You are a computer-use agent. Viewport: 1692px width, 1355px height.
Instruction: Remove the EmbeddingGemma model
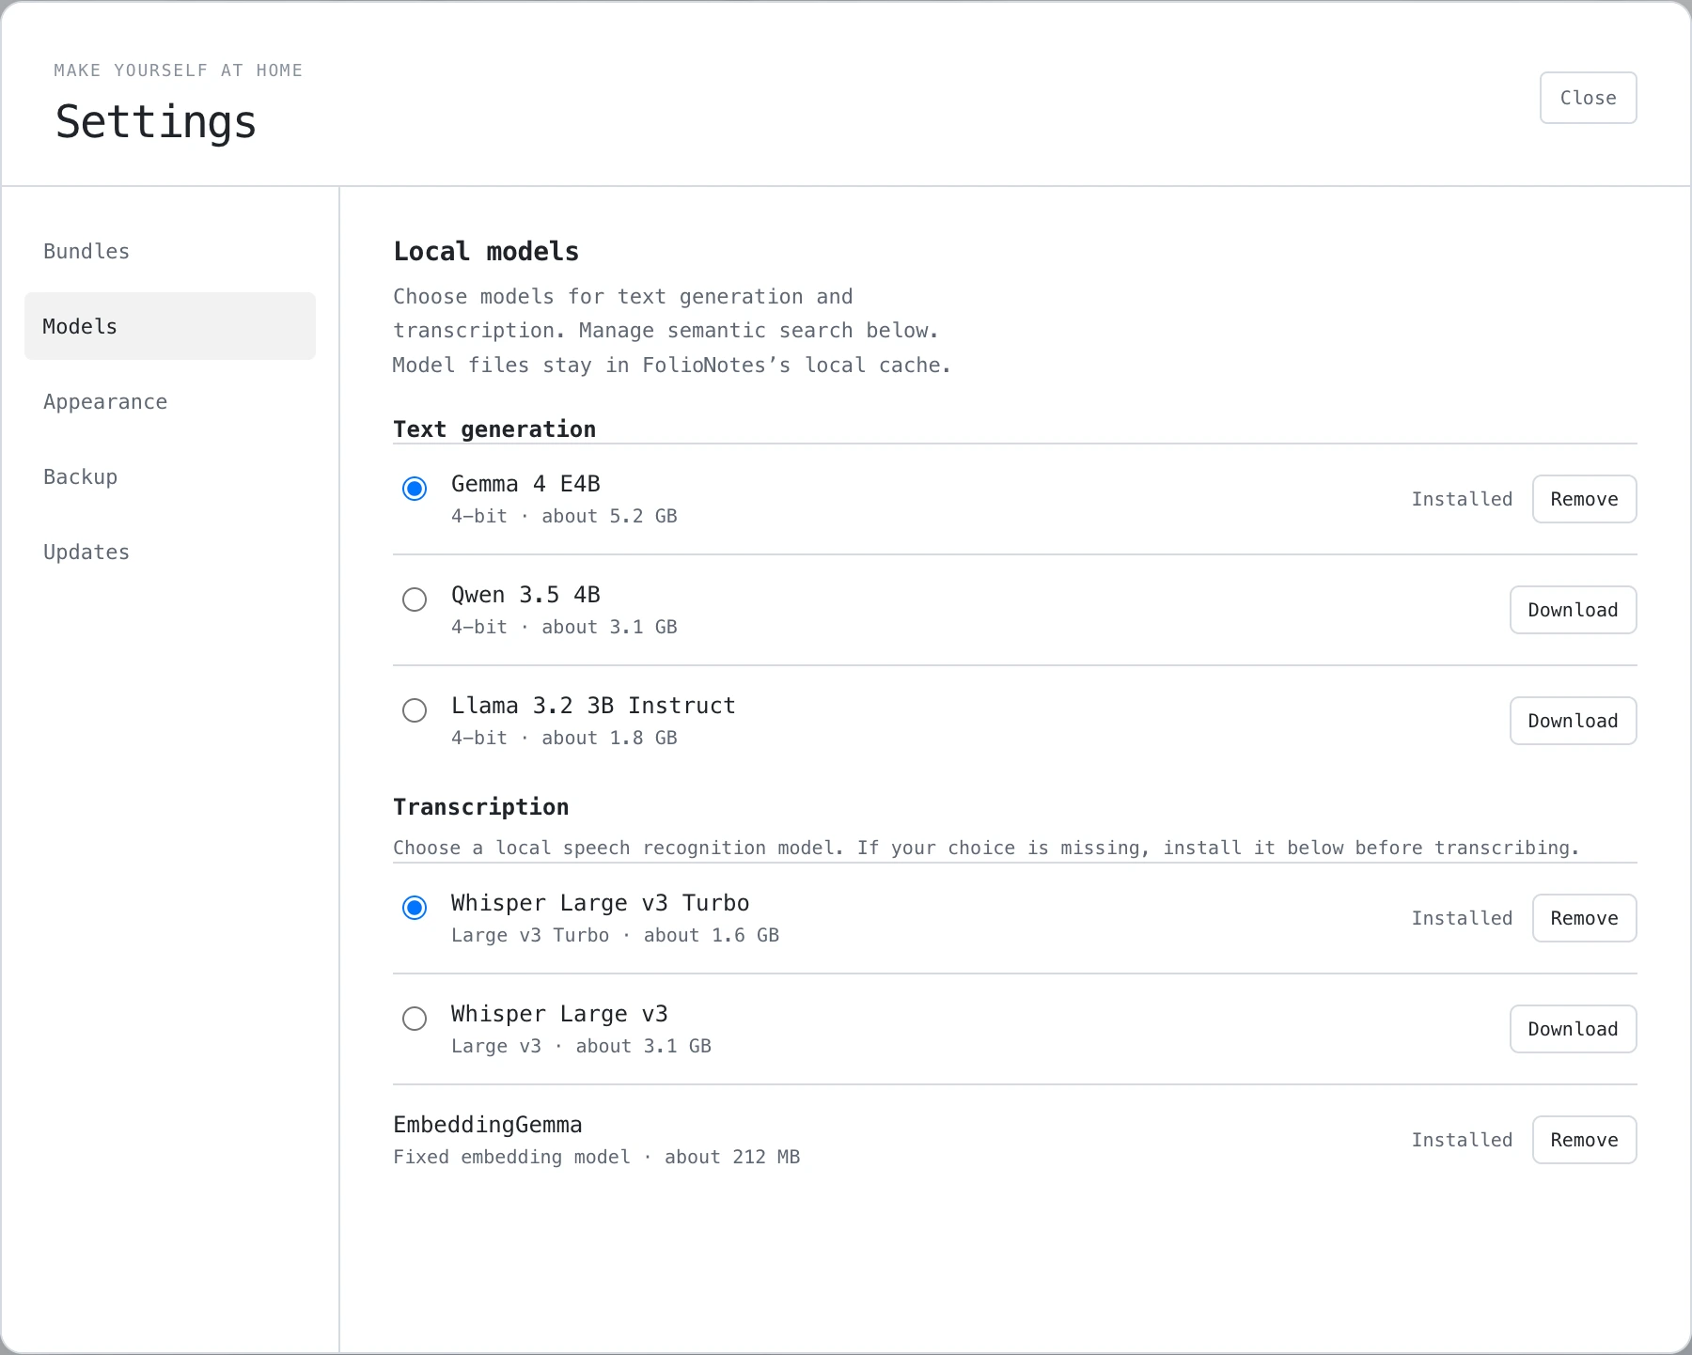[1584, 1140]
